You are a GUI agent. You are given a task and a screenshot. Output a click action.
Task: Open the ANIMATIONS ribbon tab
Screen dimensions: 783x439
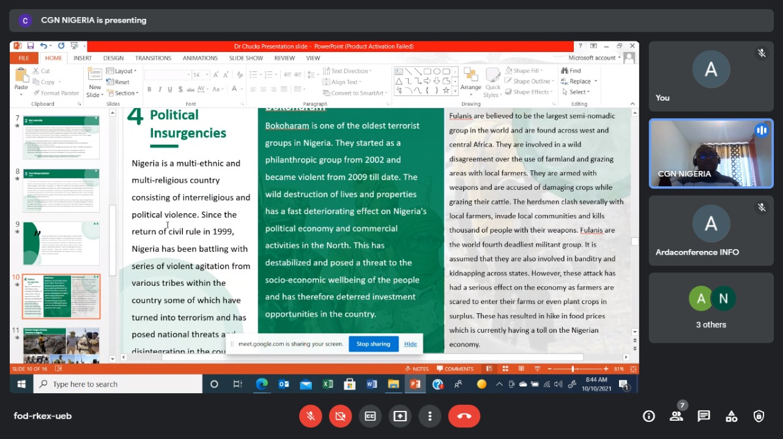(200, 58)
